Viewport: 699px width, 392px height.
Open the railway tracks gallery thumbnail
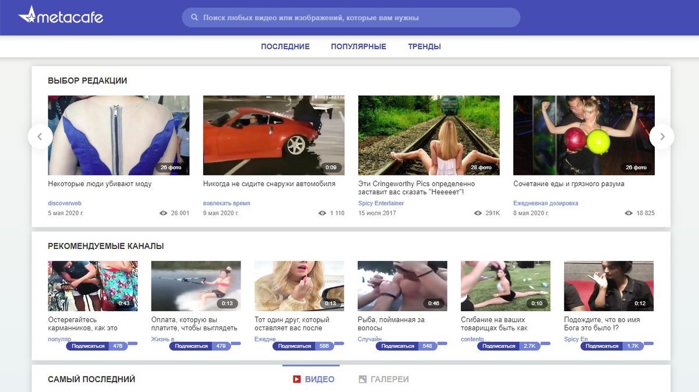tap(429, 135)
